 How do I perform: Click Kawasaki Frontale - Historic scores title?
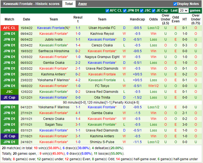tap(31, 4)
